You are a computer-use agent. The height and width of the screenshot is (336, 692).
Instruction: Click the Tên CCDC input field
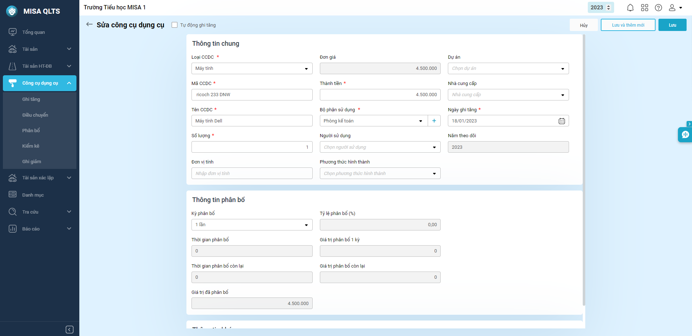[252, 121]
